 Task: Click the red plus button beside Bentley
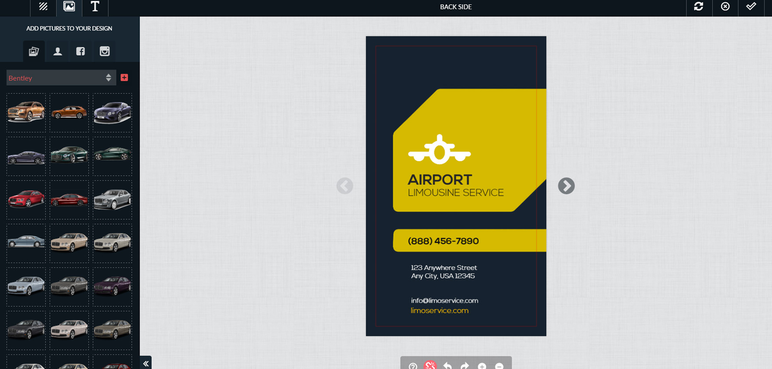click(124, 78)
